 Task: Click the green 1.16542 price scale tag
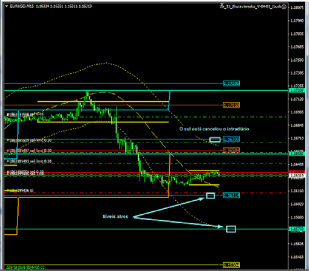(297, 153)
